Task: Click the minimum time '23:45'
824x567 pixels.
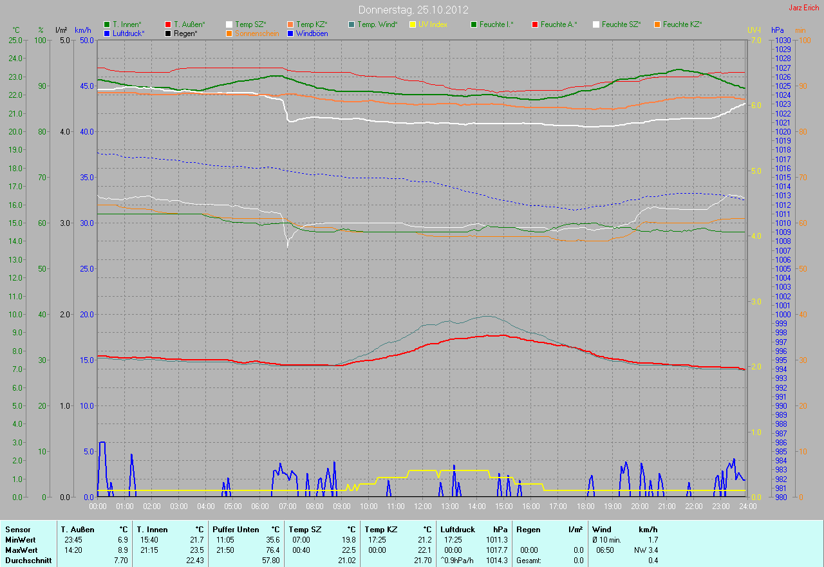Action: tap(73, 540)
